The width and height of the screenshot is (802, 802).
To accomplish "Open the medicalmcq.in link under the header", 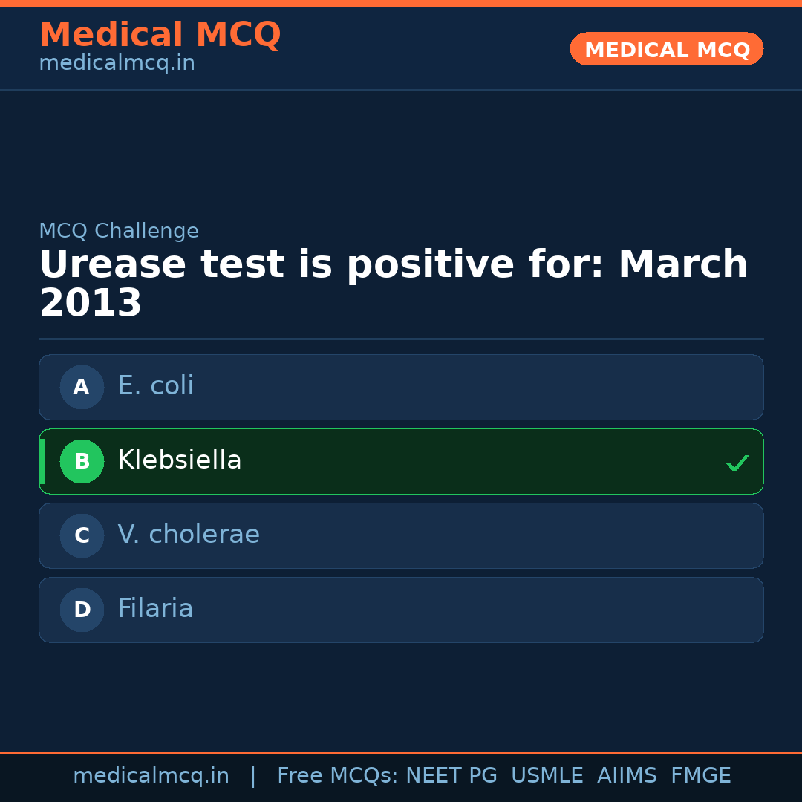I will 117,63.
